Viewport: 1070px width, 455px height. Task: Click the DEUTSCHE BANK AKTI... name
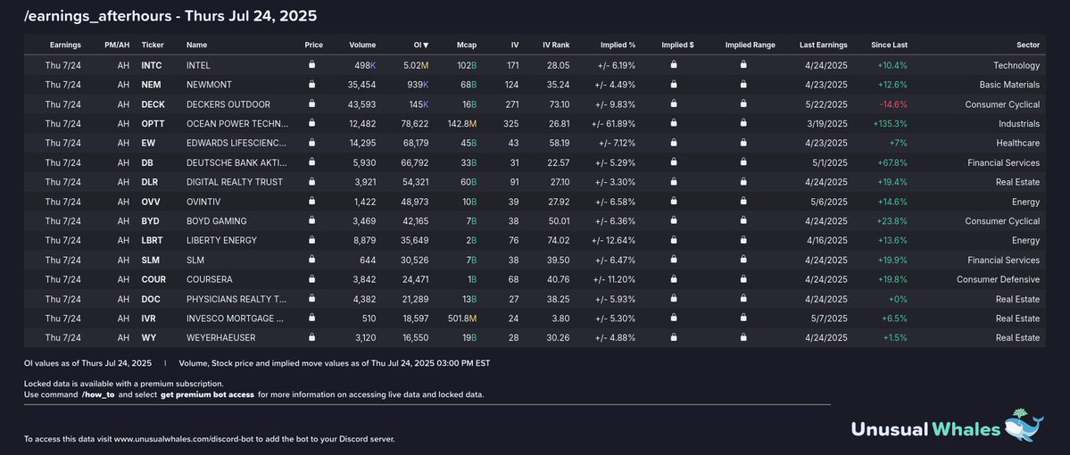click(x=236, y=162)
